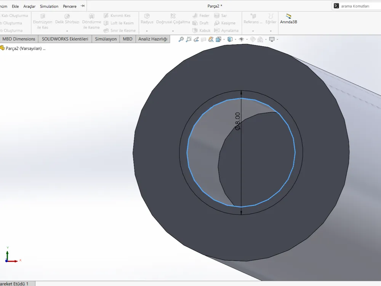
Task: Click the View Settings monitor icon
Action: click(272, 39)
